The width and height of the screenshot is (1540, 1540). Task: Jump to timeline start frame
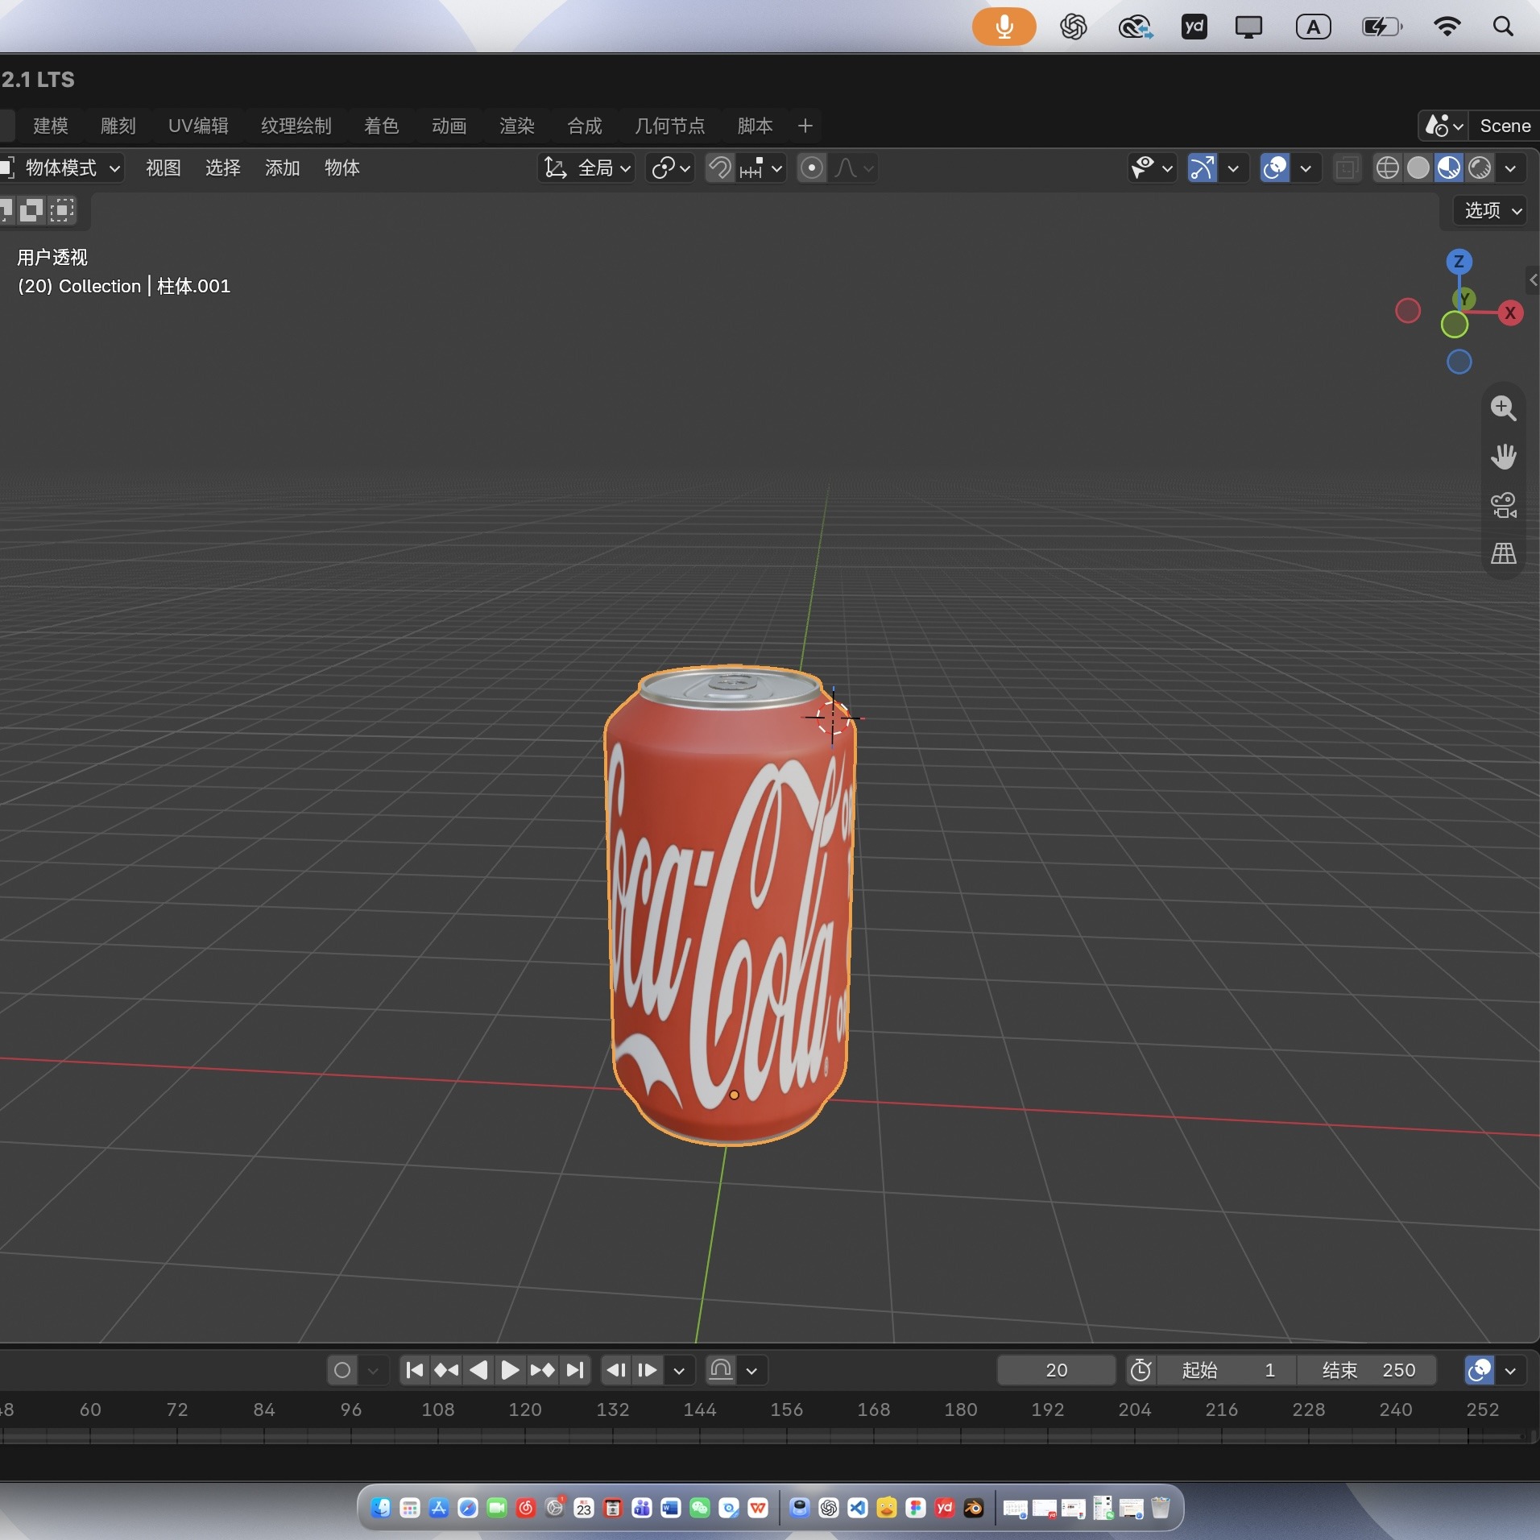(415, 1370)
